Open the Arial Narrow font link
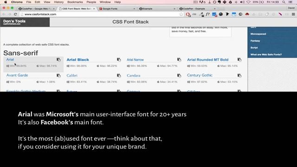297x167 pixels. coord(135,60)
